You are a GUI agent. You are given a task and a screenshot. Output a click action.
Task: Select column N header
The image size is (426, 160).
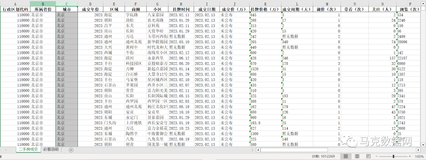coord(355,4)
